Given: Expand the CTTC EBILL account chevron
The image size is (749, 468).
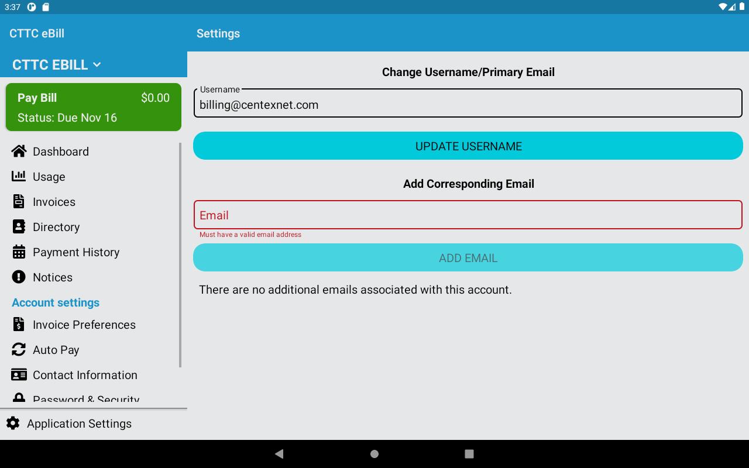Looking at the screenshot, I should [x=97, y=64].
